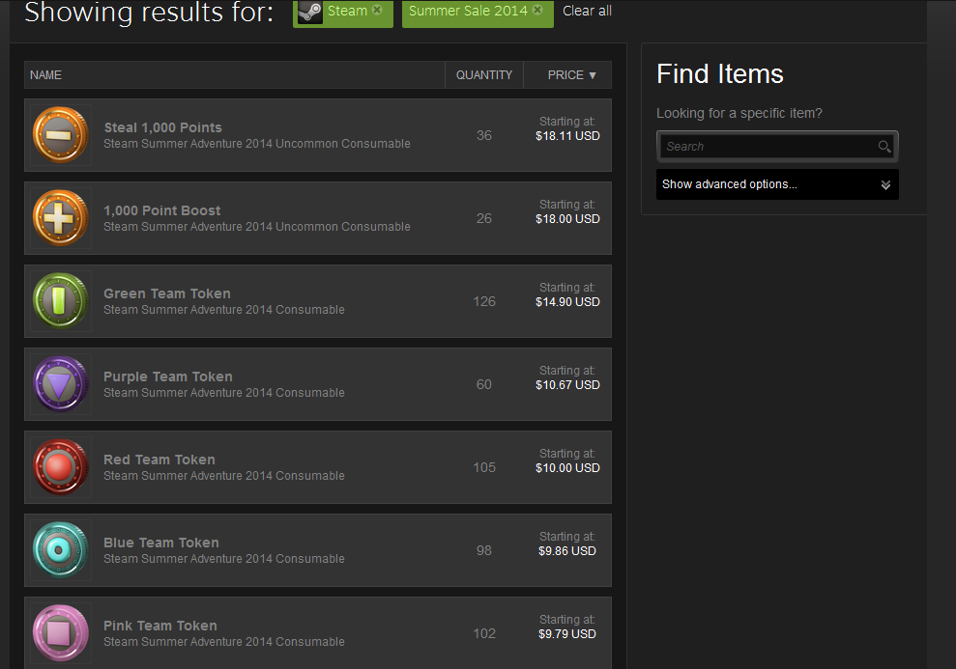
Task: Open the Red Team Token listing title
Action: pos(159,460)
